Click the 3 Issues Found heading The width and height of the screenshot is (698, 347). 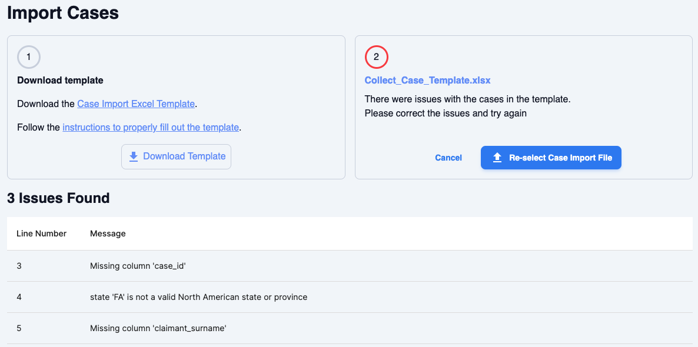point(58,198)
